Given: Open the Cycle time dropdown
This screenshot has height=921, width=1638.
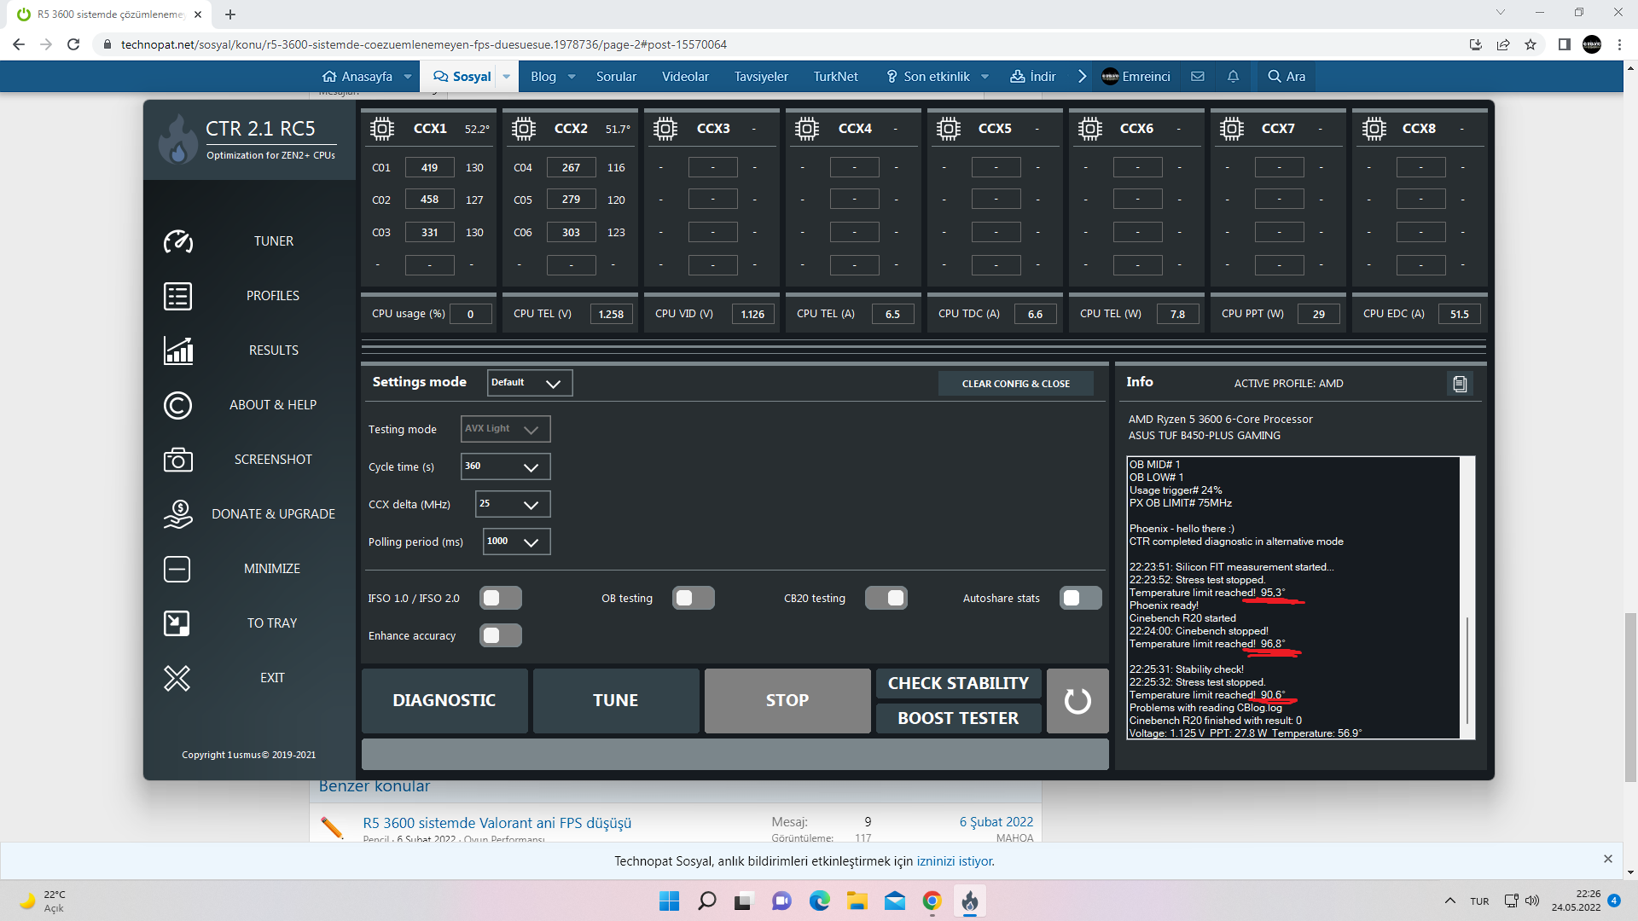Looking at the screenshot, I should pos(506,466).
